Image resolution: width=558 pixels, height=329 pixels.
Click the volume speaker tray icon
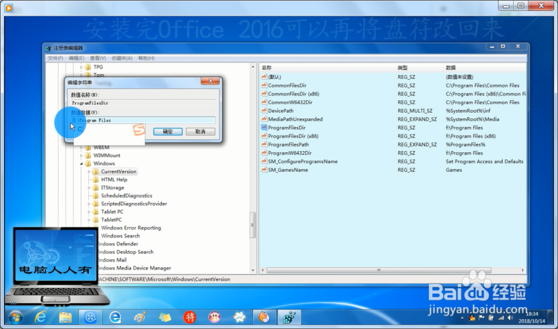511,318
